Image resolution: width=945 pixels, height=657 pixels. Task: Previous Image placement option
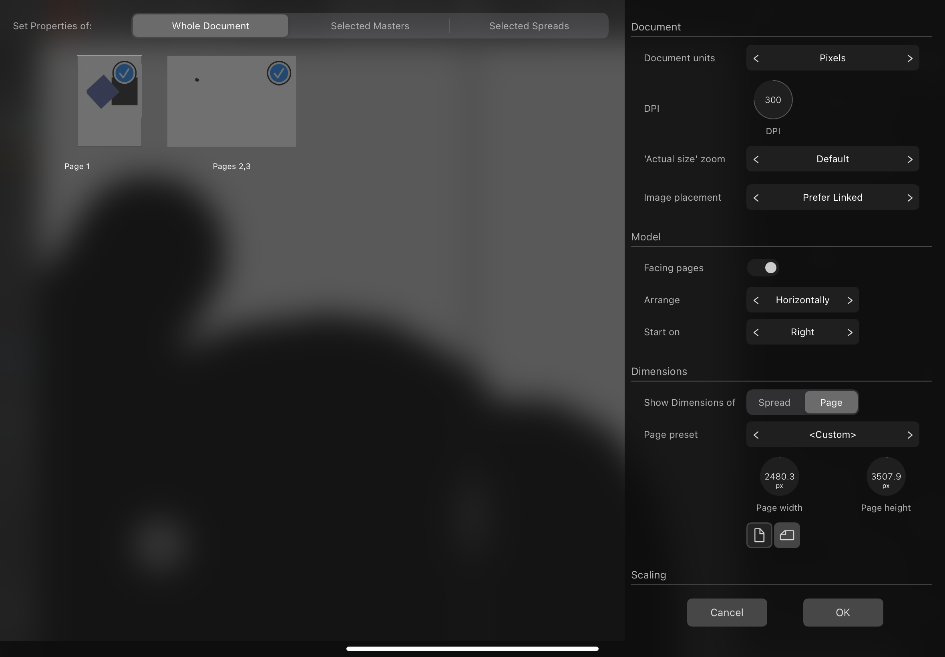tap(756, 198)
